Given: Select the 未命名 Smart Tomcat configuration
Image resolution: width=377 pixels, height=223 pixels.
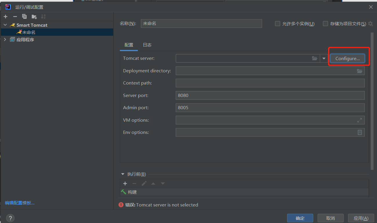Looking at the screenshot, I should [57, 32].
